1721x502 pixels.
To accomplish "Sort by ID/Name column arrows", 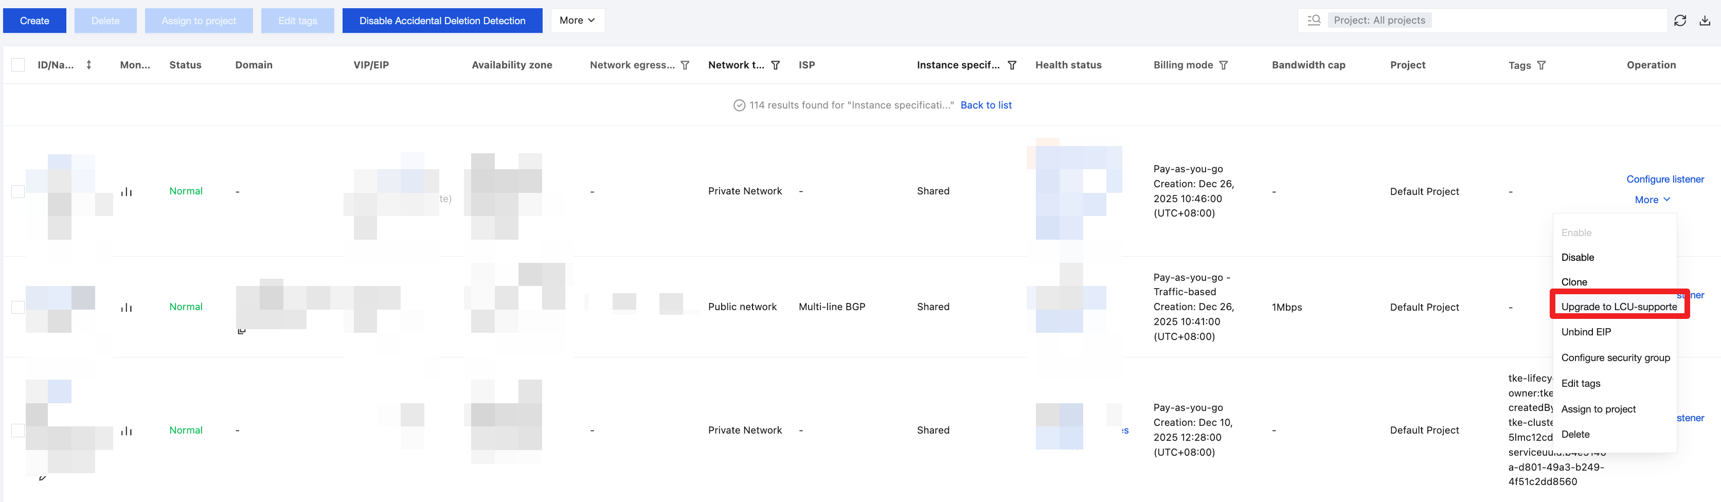I will click(89, 65).
